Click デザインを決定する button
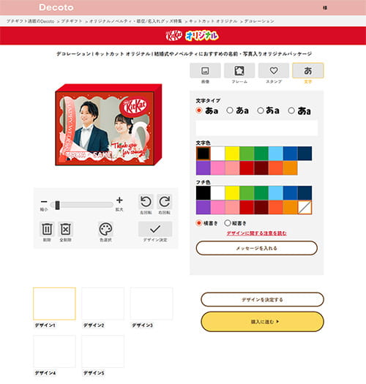The height and width of the screenshot is (384, 366). click(262, 299)
